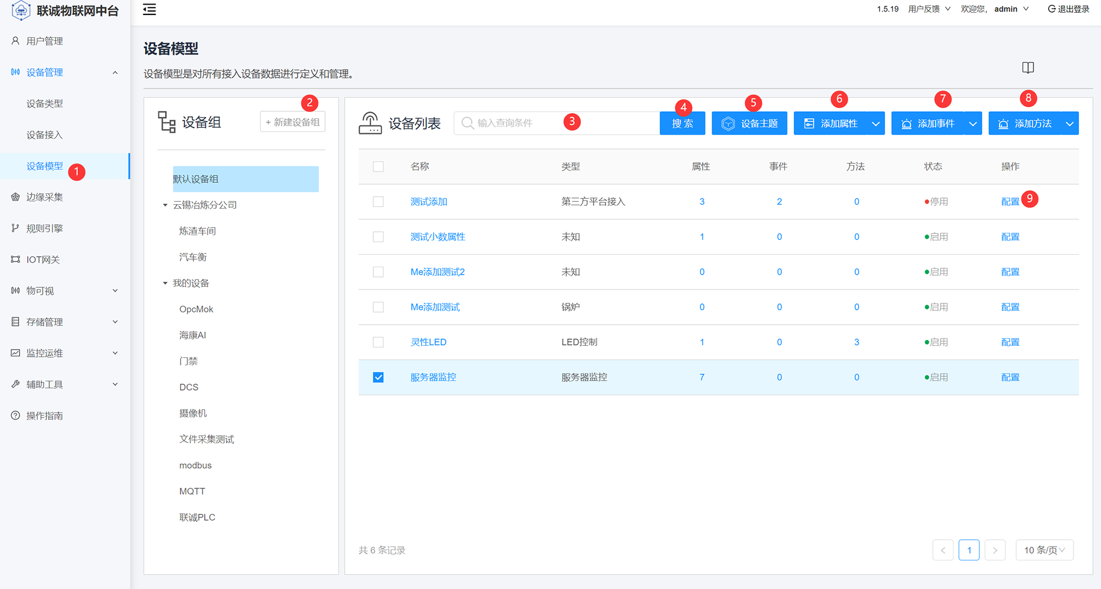Click the 辅助工具 wrench icon
This screenshot has height=589, width=1101.
click(x=15, y=384)
